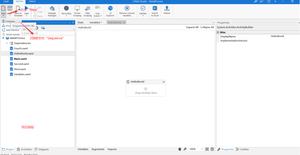
Task: Click the Save as Template icon
Action: pos(18,9)
